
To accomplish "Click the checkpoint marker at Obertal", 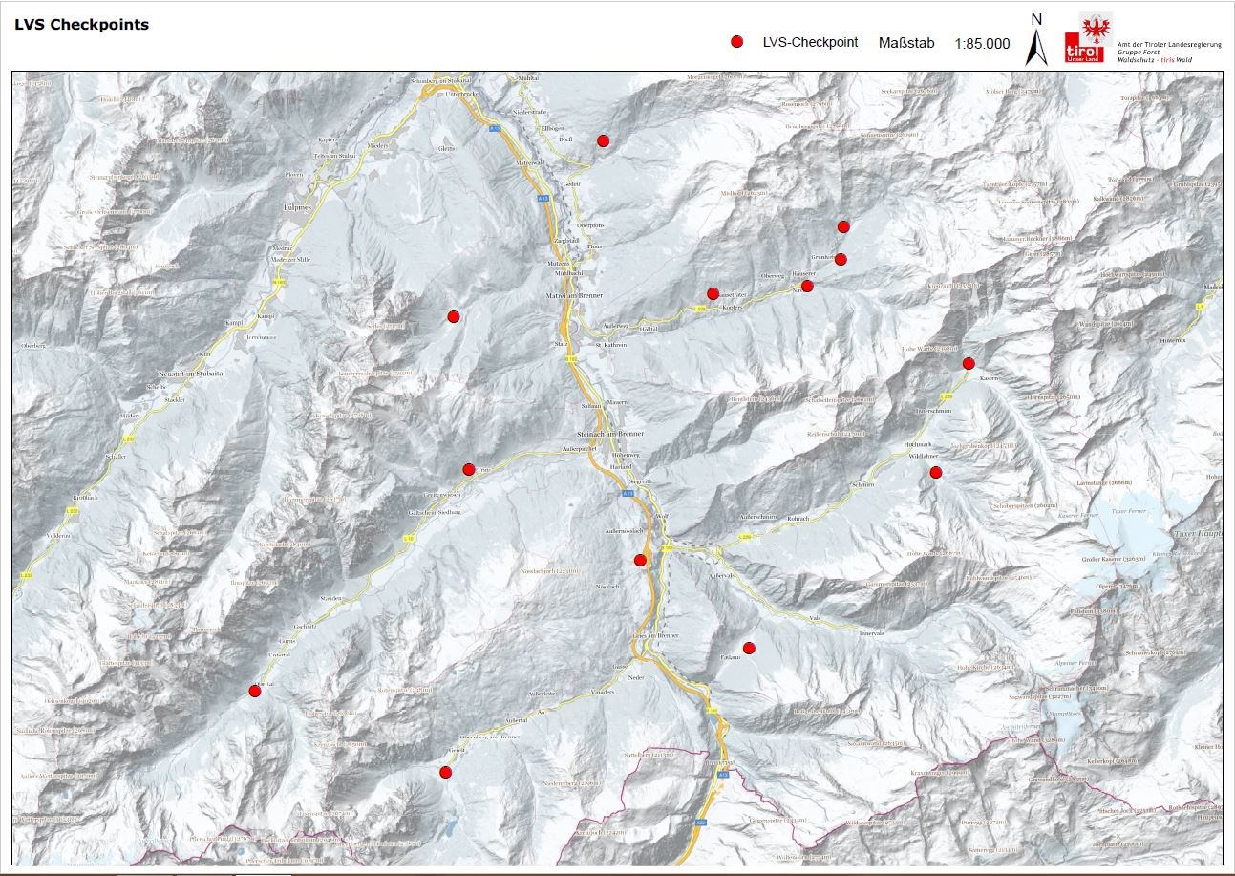I will click(x=254, y=691).
